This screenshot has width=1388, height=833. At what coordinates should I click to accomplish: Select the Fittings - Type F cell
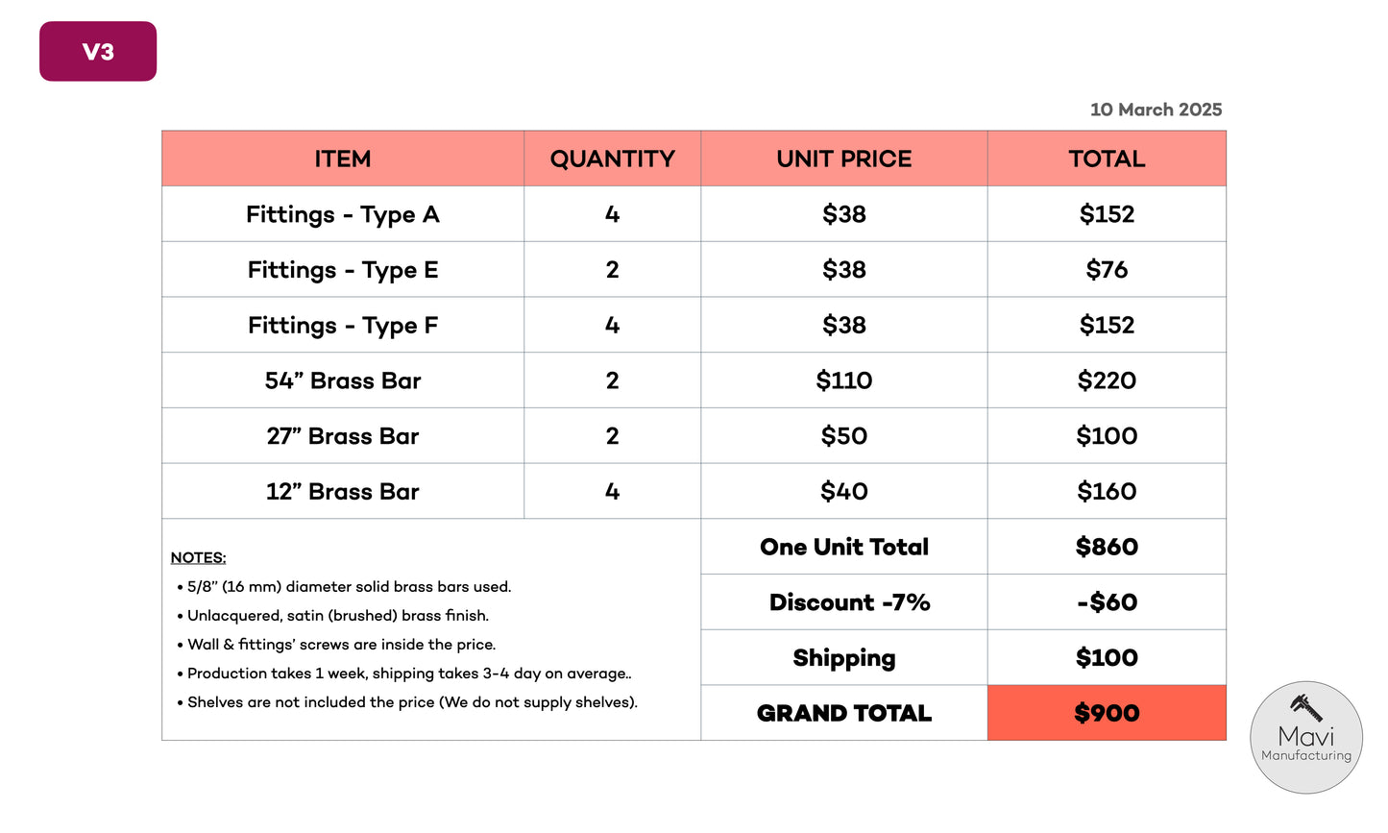(x=343, y=326)
